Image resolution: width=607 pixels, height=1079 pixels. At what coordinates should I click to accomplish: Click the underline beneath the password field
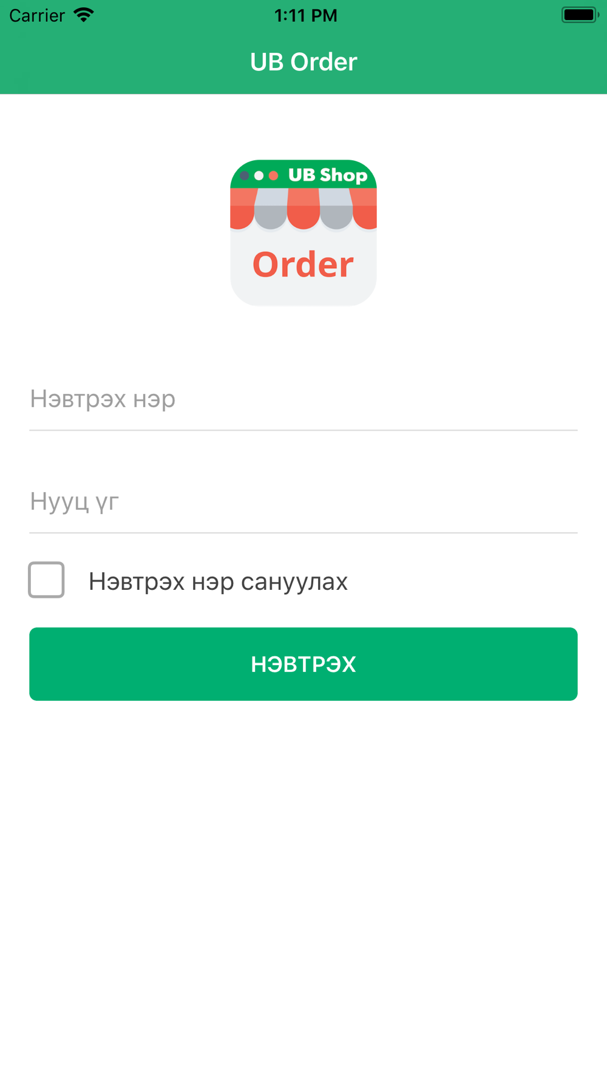pyautogui.click(x=303, y=533)
